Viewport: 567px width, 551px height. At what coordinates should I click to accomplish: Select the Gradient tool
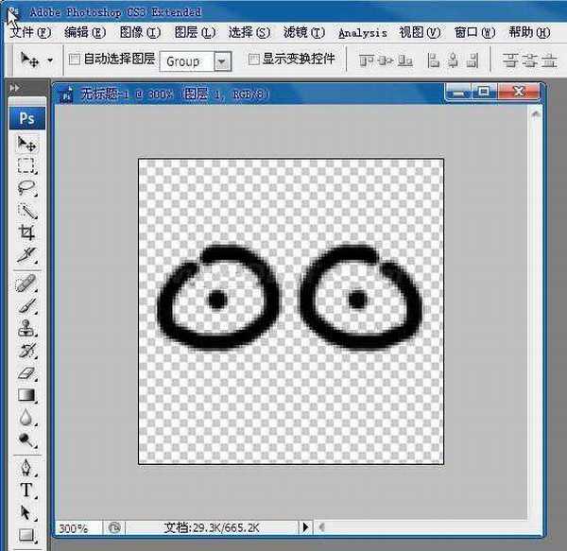(26, 395)
